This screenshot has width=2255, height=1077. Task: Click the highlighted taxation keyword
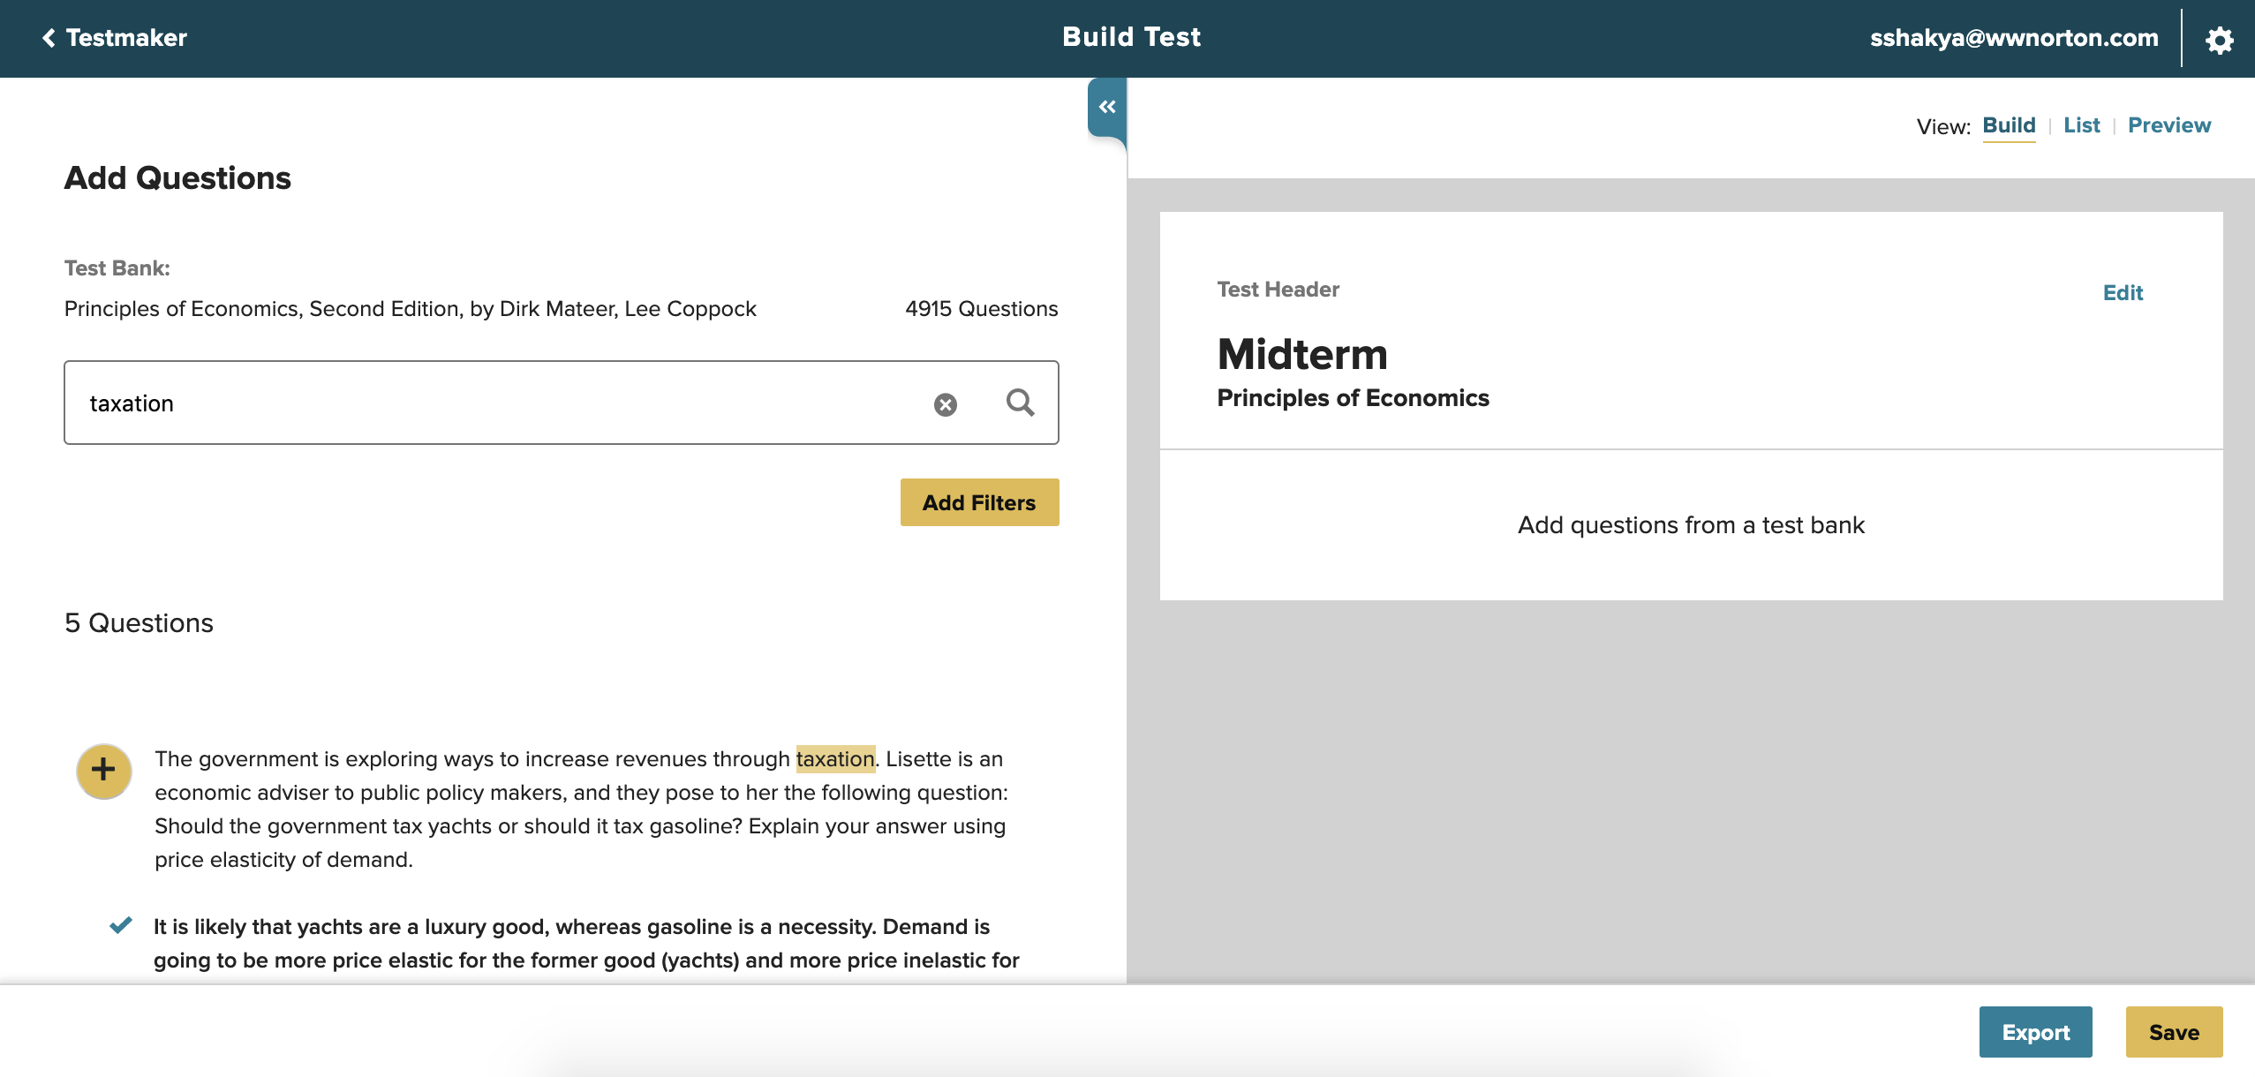click(x=834, y=759)
